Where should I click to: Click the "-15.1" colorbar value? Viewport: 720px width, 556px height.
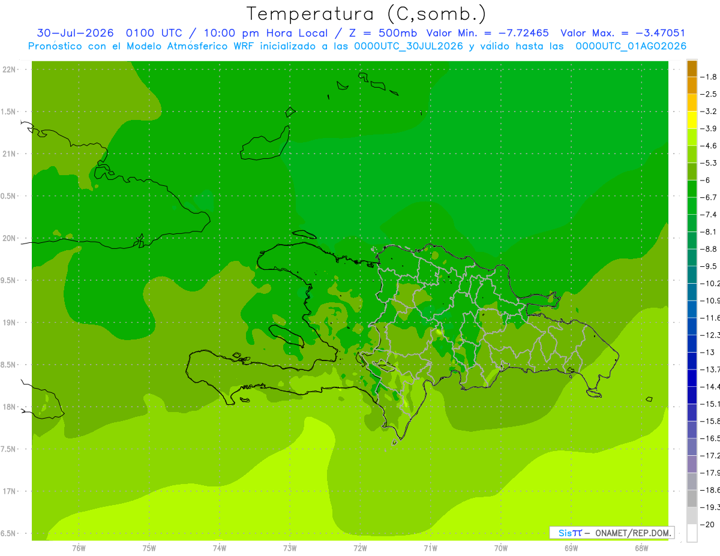point(711,404)
